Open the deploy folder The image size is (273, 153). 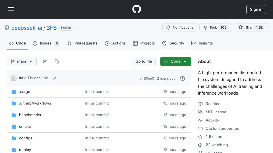(x=25, y=150)
